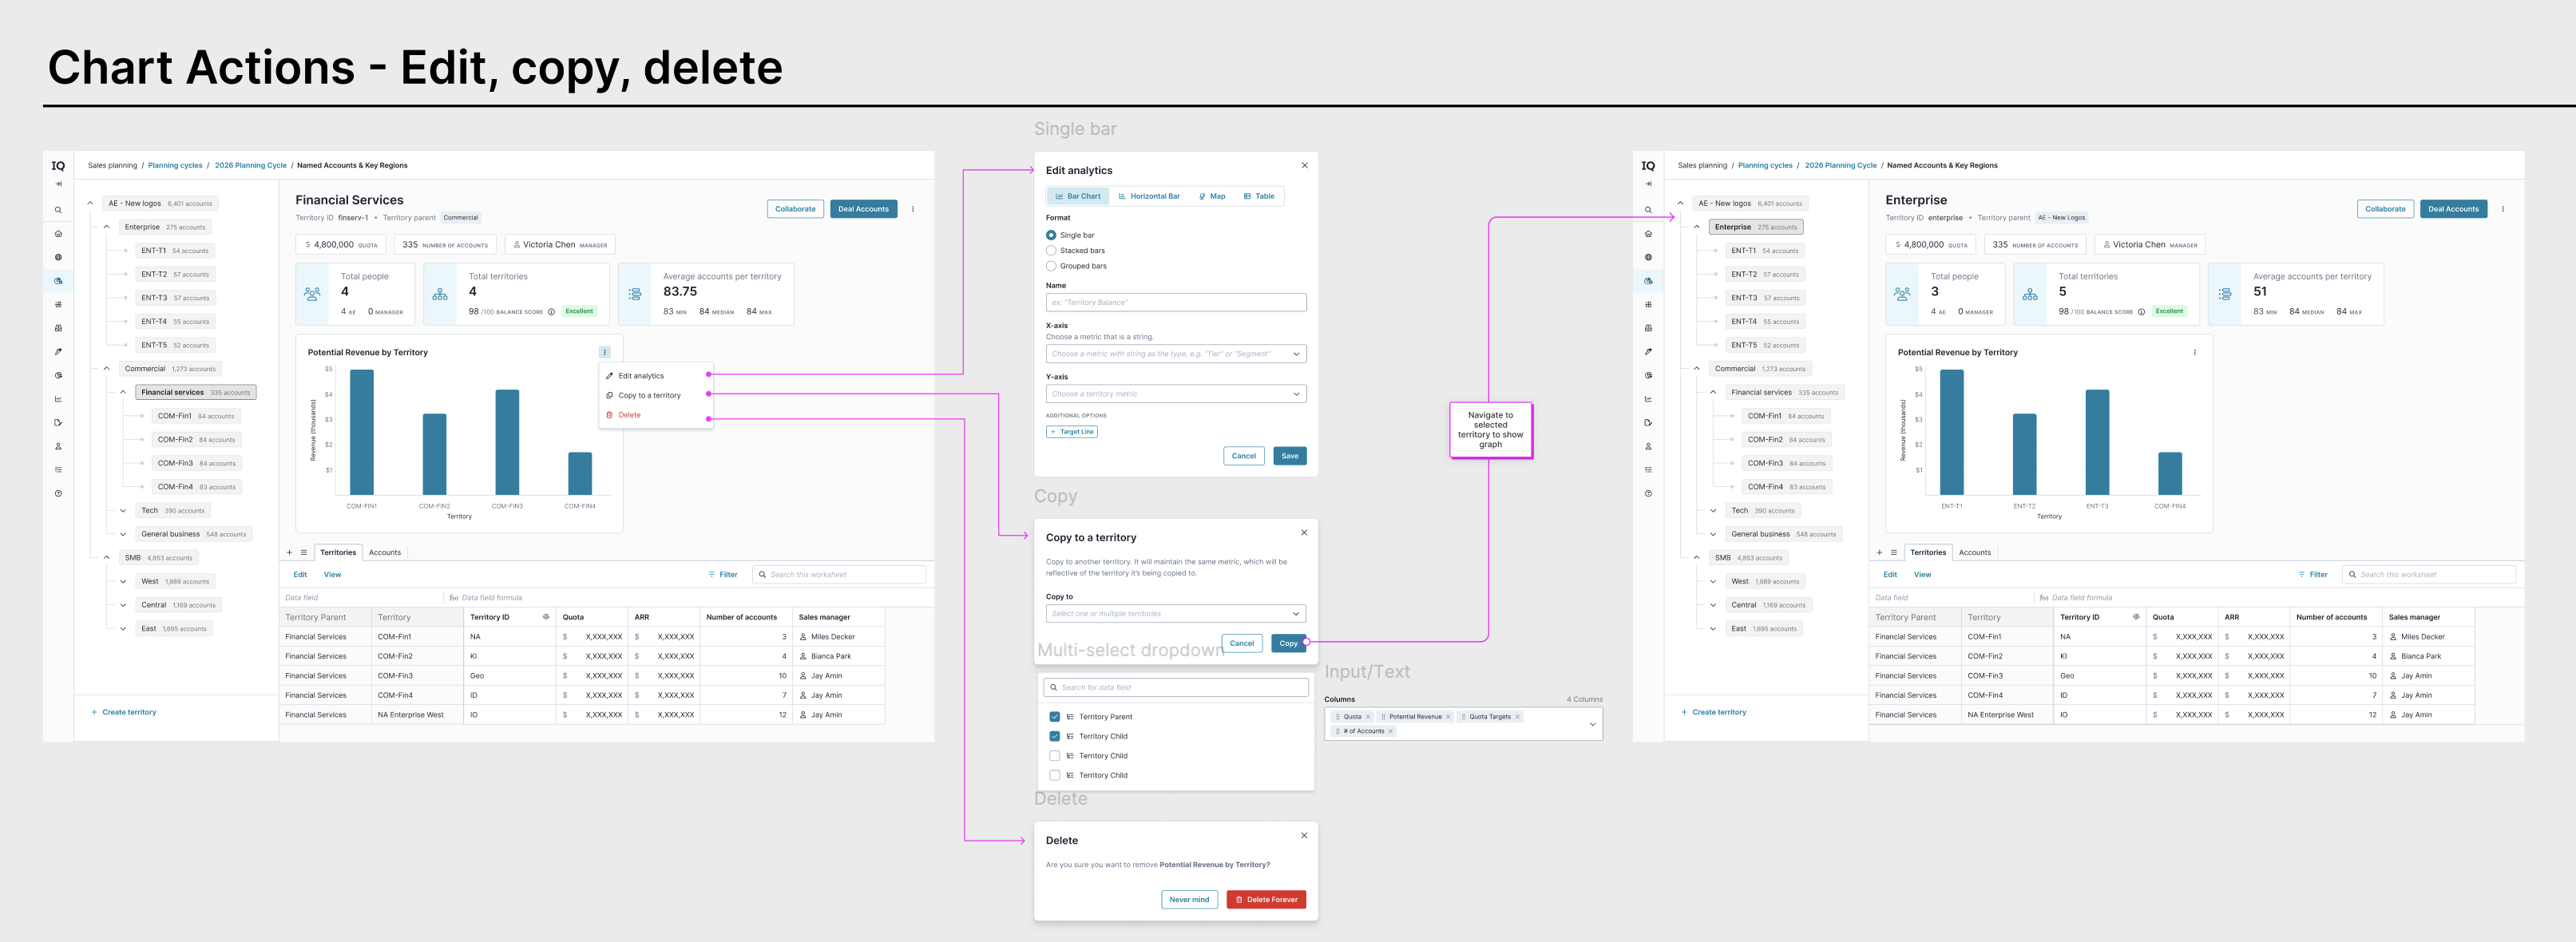Select the Single bar format option
This screenshot has width=2576, height=942.
1051,235
